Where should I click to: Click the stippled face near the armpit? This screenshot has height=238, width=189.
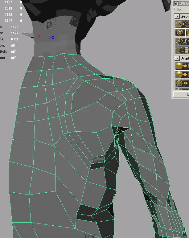click(99, 159)
